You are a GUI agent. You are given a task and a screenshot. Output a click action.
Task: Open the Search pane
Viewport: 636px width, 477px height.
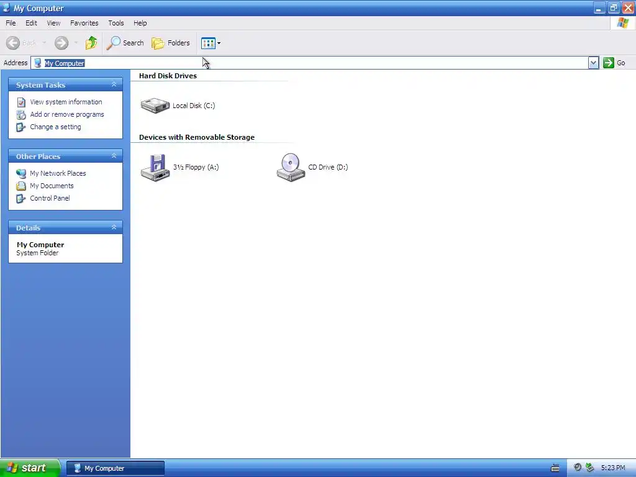tap(125, 43)
